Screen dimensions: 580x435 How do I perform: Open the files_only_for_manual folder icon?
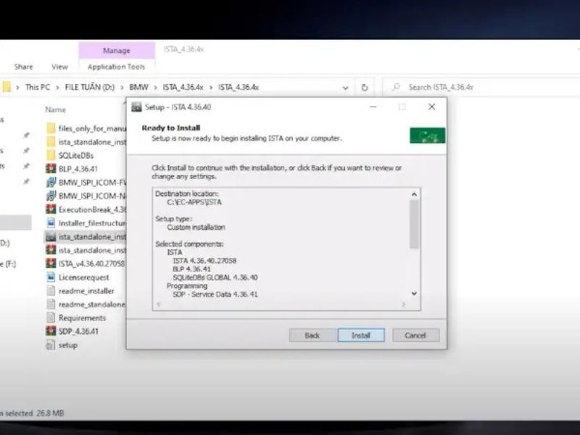click(x=51, y=128)
